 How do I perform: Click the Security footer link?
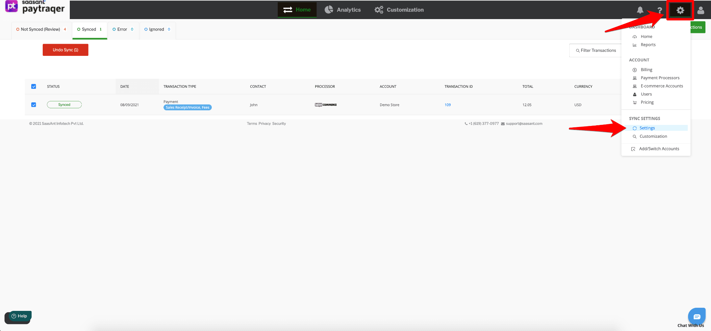click(x=279, y=124)
